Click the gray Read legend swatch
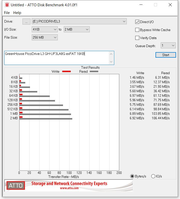Screen dimensions: 180x199 94,71
